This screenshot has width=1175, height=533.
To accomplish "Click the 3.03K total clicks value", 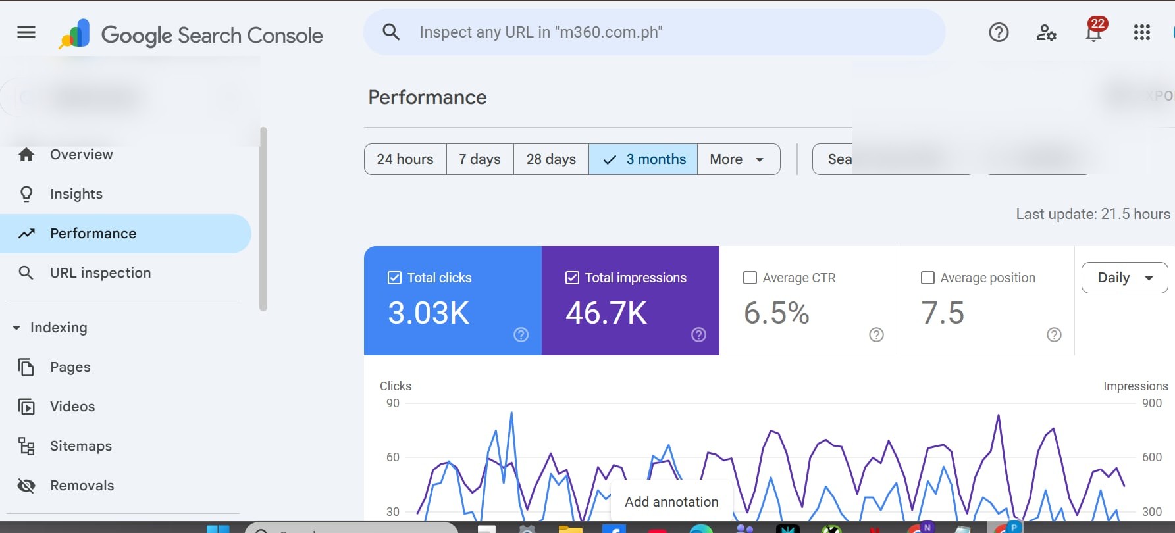I will pyautogui.click(x=429, y=313).
